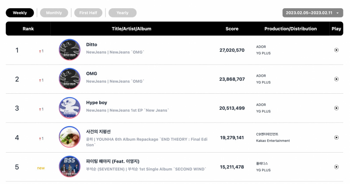Open the OMG row album cover thumbnail
350x184 pixels.
point(70,78)
